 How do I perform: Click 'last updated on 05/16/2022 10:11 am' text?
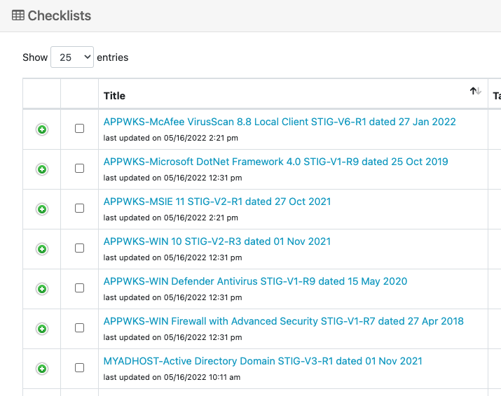click(172, 377)
